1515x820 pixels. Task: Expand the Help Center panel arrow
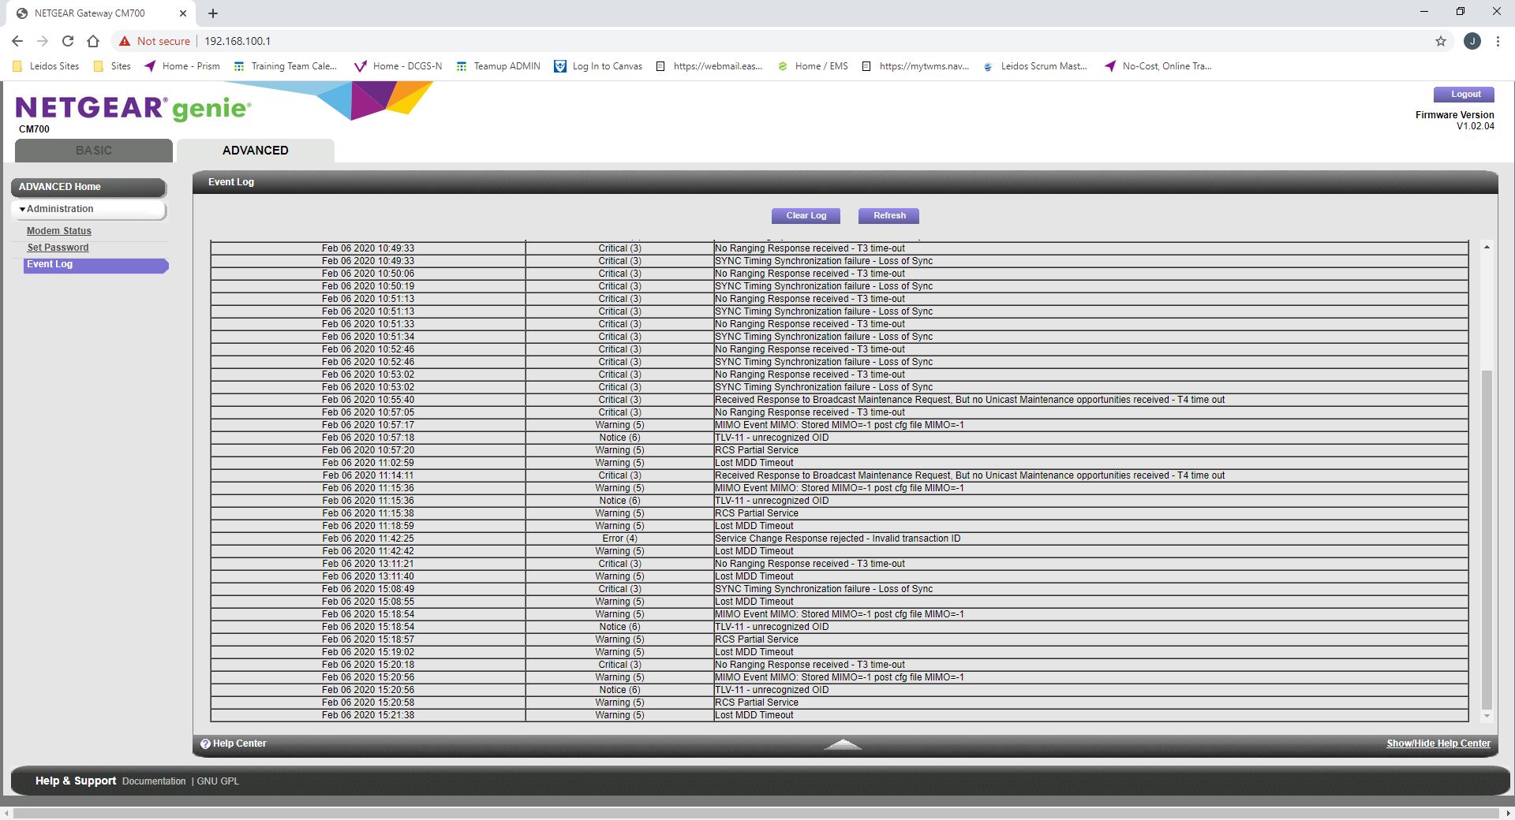843,744
